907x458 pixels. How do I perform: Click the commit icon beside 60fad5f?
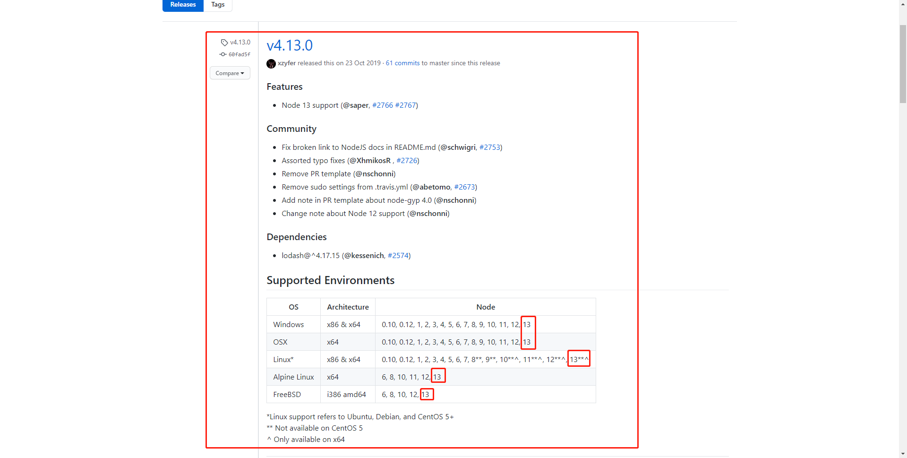(223, 54)
